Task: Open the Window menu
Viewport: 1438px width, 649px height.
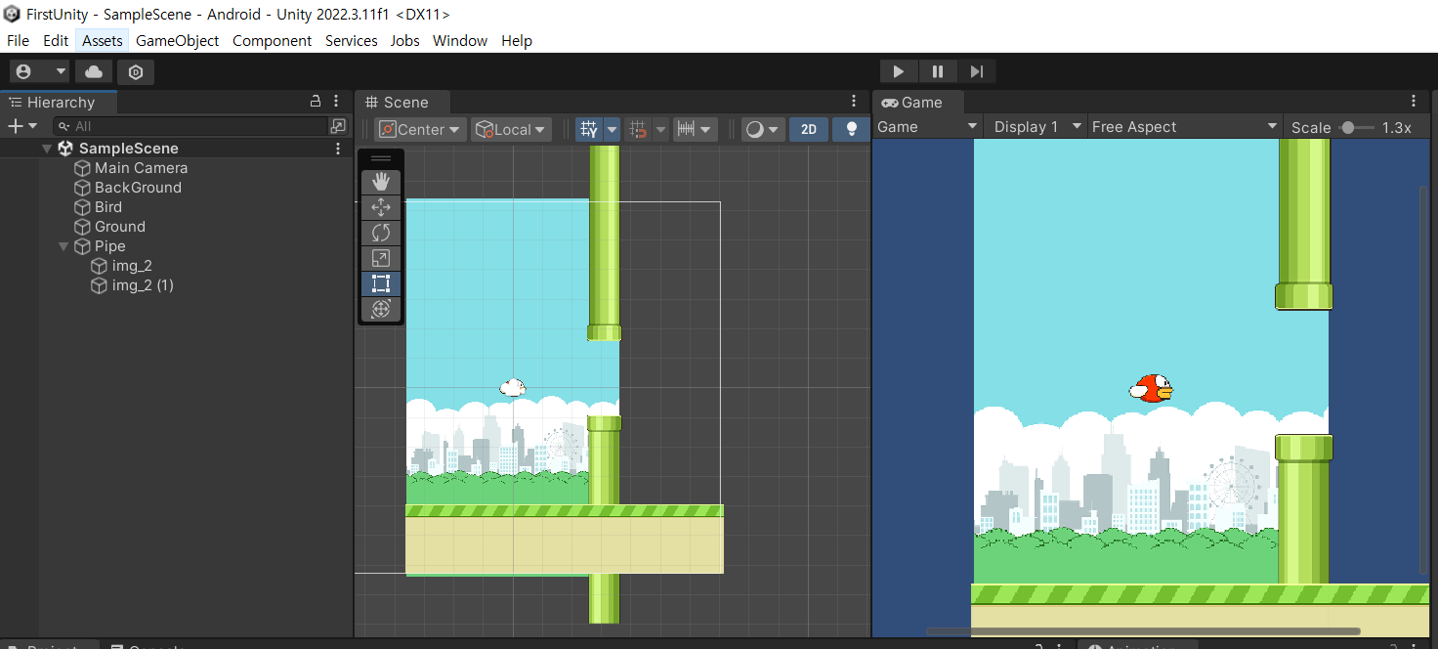Action: click(x=460, y=40)
